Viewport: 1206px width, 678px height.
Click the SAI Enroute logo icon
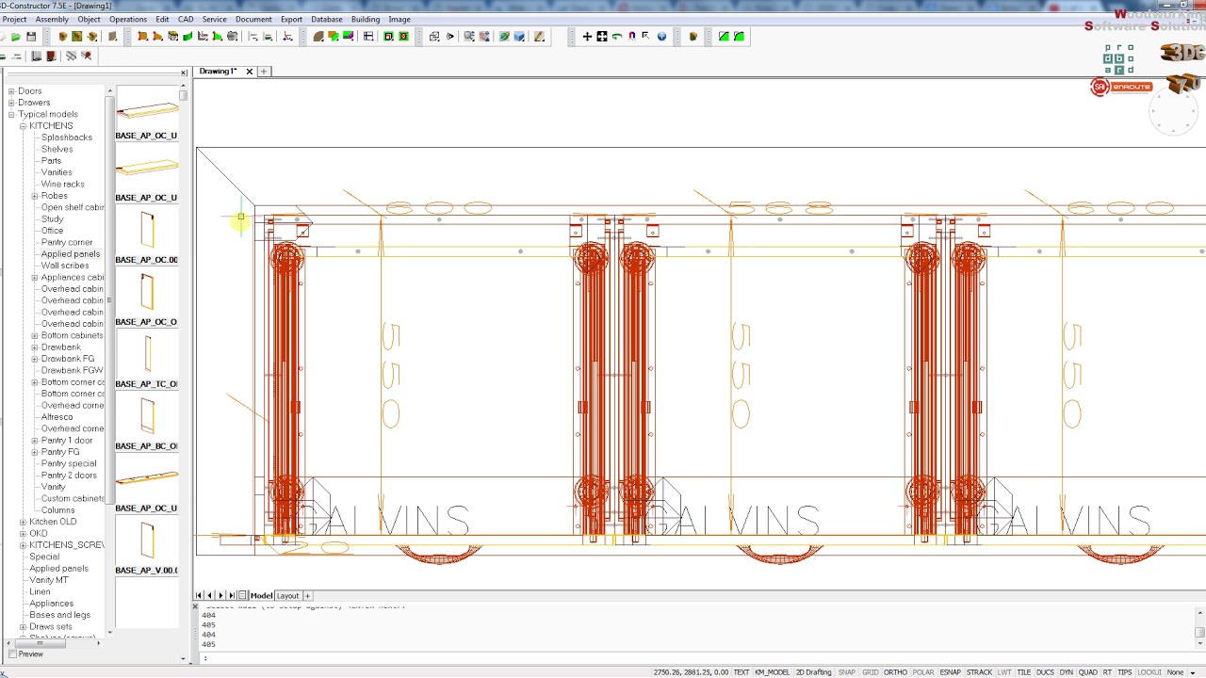1121,88
